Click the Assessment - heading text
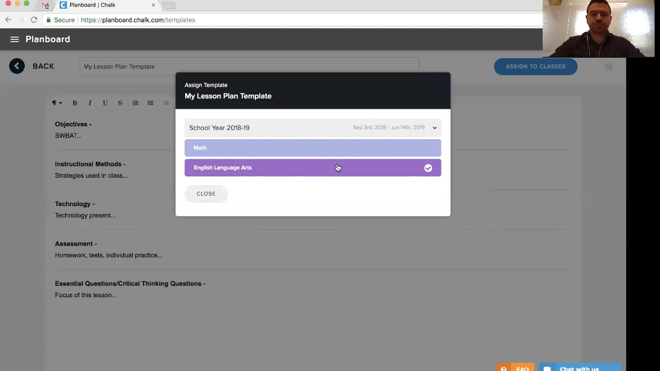 pyautogui.click(x=76, y=244)
